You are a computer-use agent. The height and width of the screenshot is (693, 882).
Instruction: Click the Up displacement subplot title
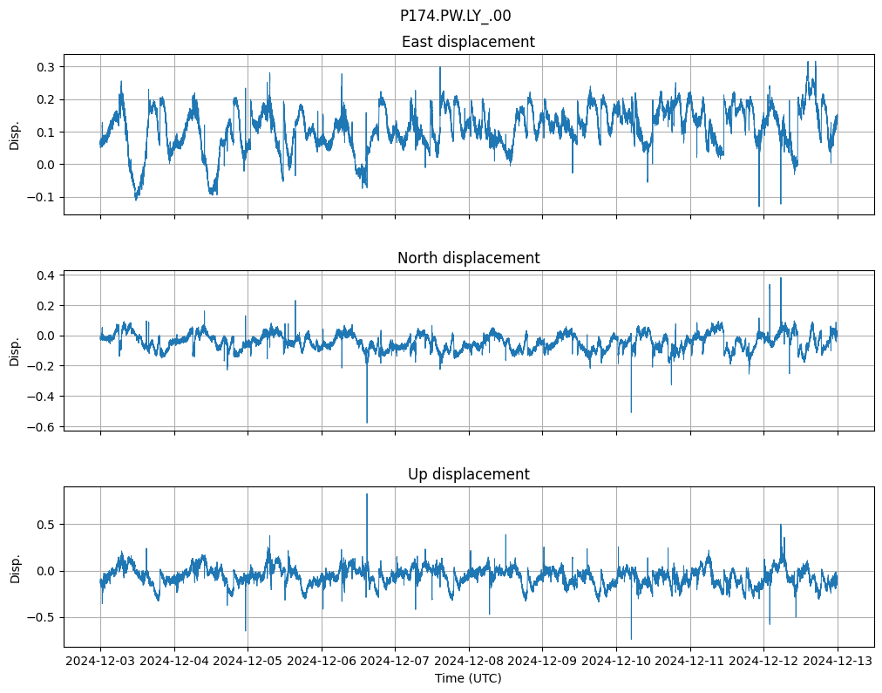click(x=468, y=474)
